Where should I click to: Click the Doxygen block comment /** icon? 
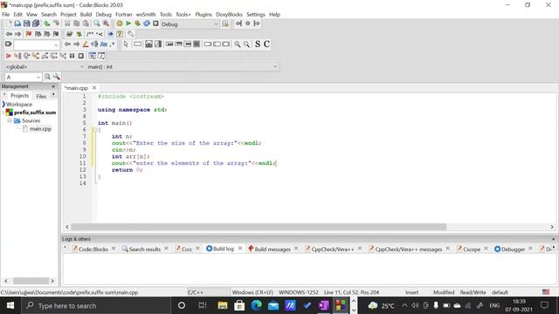tap(90, 34)
